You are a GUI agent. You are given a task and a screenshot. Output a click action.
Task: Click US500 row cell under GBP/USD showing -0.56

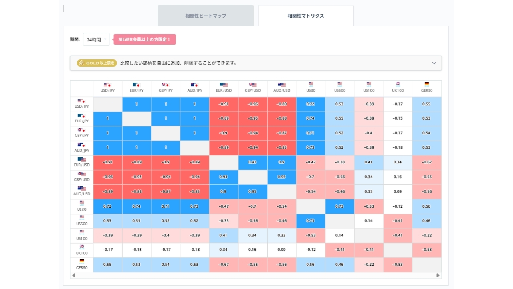(x=253, y=221)
